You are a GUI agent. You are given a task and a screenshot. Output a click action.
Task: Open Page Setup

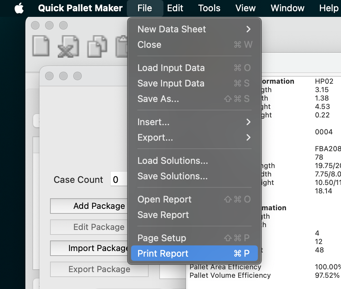pos(194,238)
